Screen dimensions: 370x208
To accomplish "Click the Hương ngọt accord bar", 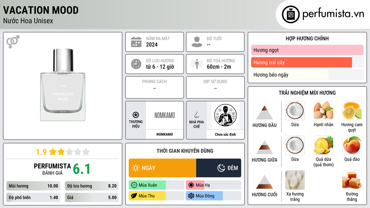I will coord(307,50).
